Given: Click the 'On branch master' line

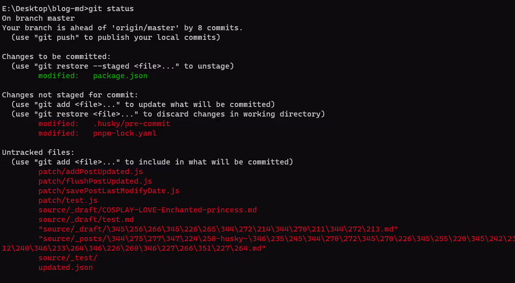Looking at the screenshot, I should point(38,18).
